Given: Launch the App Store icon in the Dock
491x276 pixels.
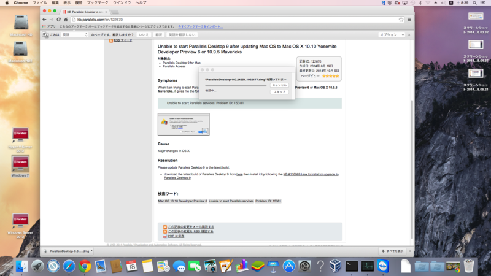Looking at the screenshot, I should tap(288, 266).
